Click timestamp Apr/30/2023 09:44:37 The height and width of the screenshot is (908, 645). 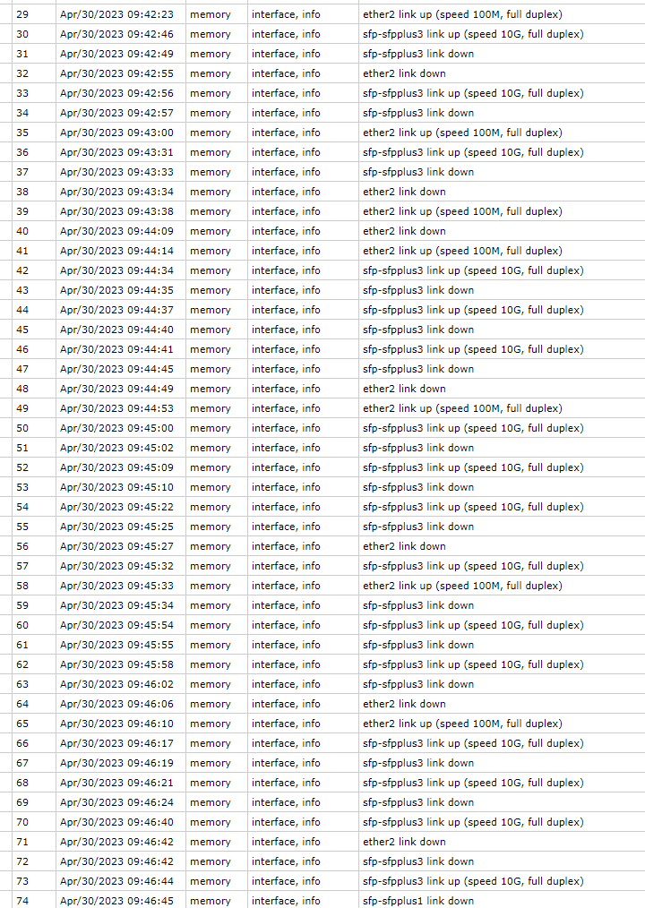[x=116, y=310]
